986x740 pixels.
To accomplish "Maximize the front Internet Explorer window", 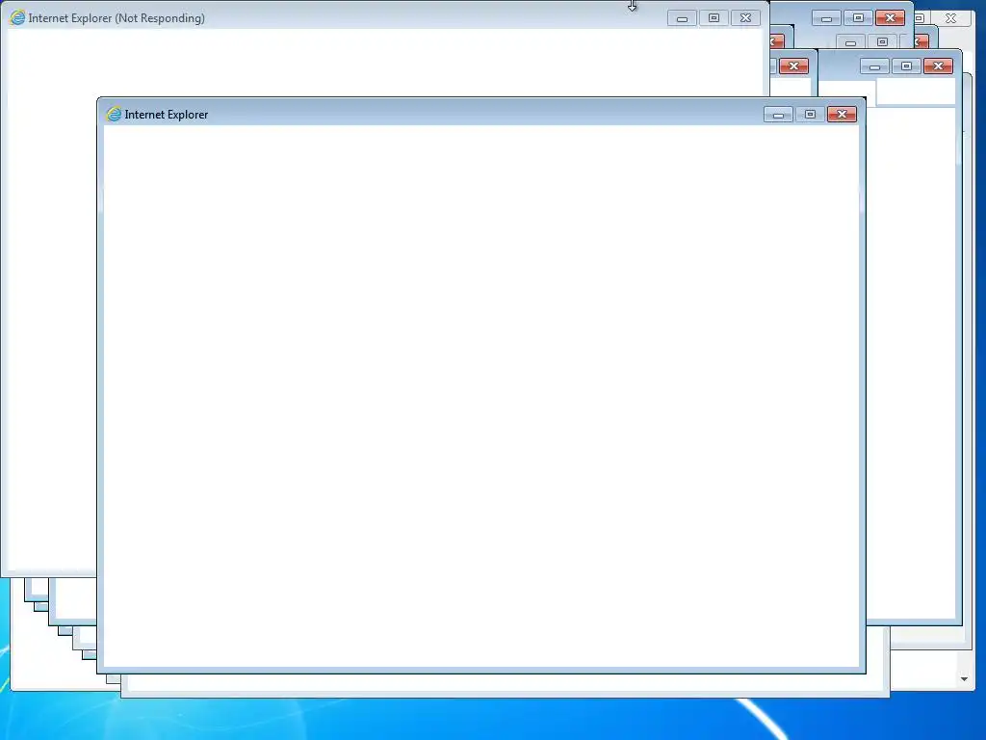I will tap(810, 114).
